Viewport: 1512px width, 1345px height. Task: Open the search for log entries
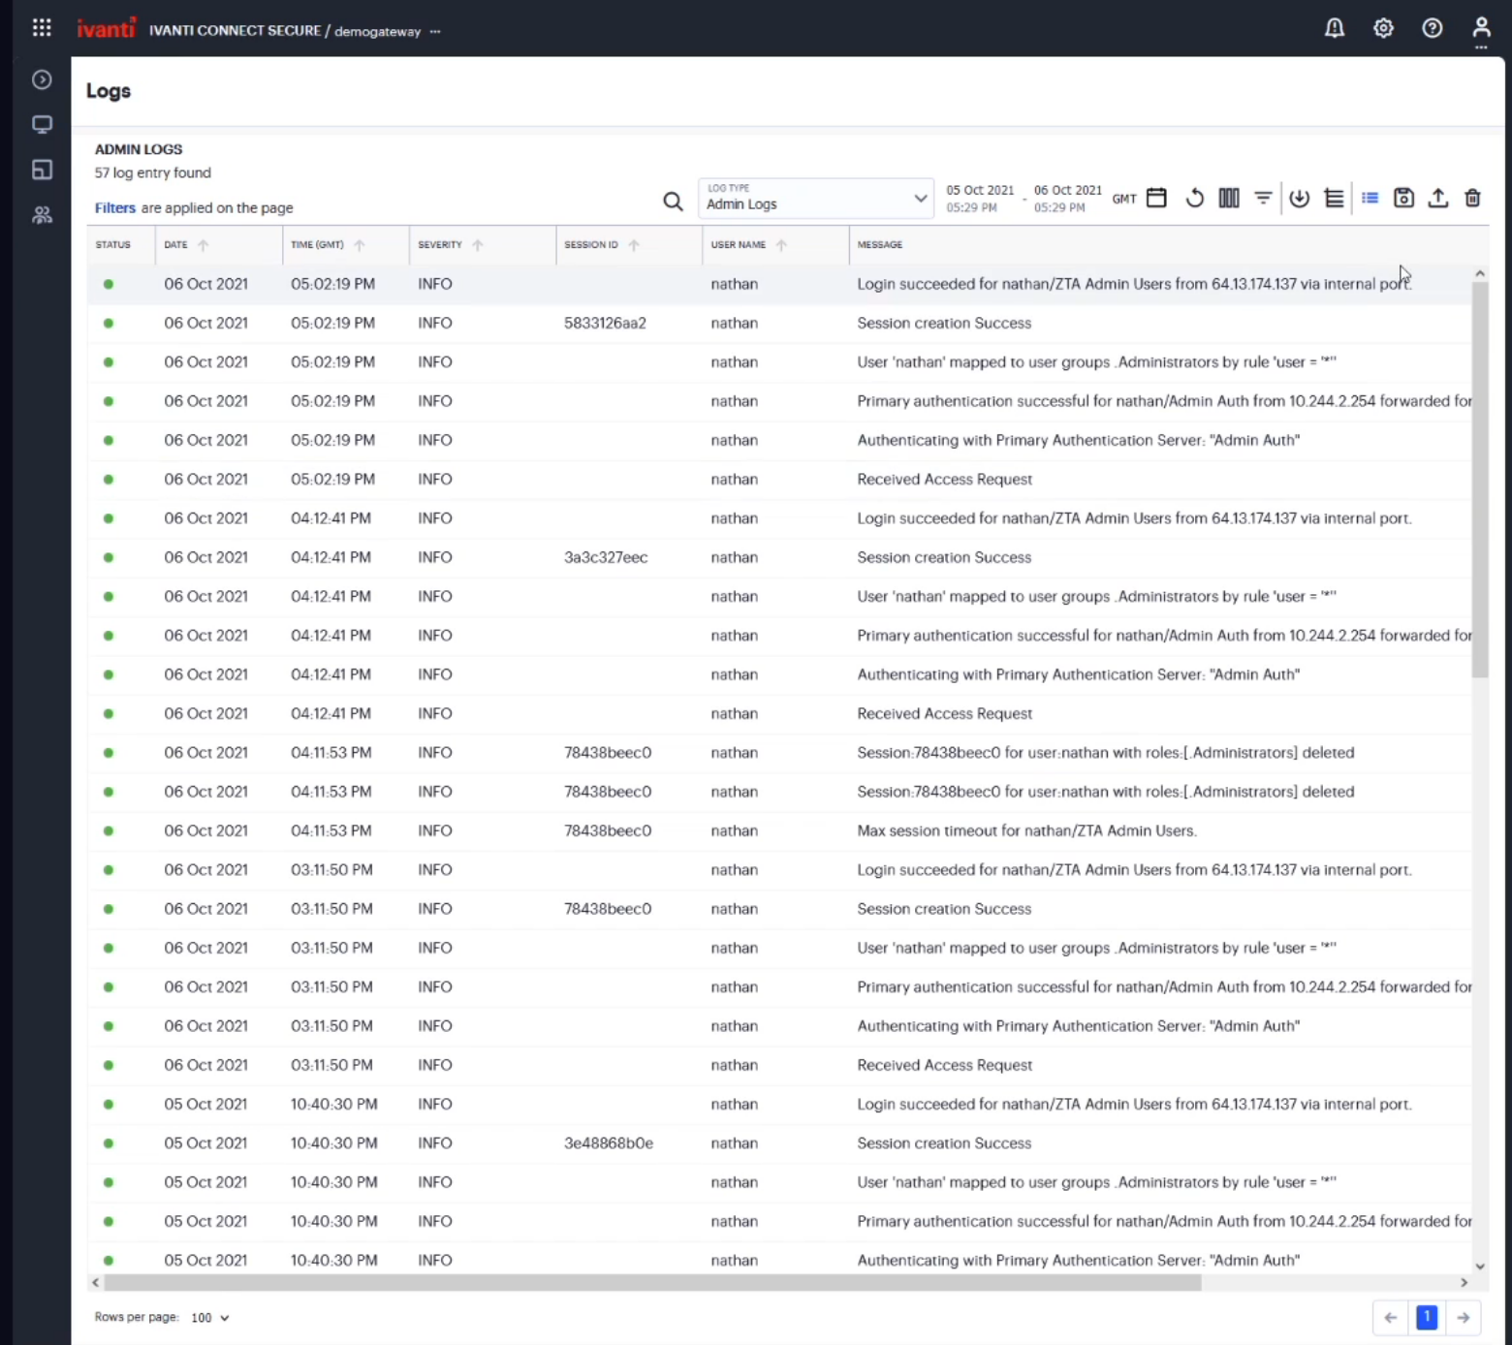pyautogui.click(x=673, y=201)
